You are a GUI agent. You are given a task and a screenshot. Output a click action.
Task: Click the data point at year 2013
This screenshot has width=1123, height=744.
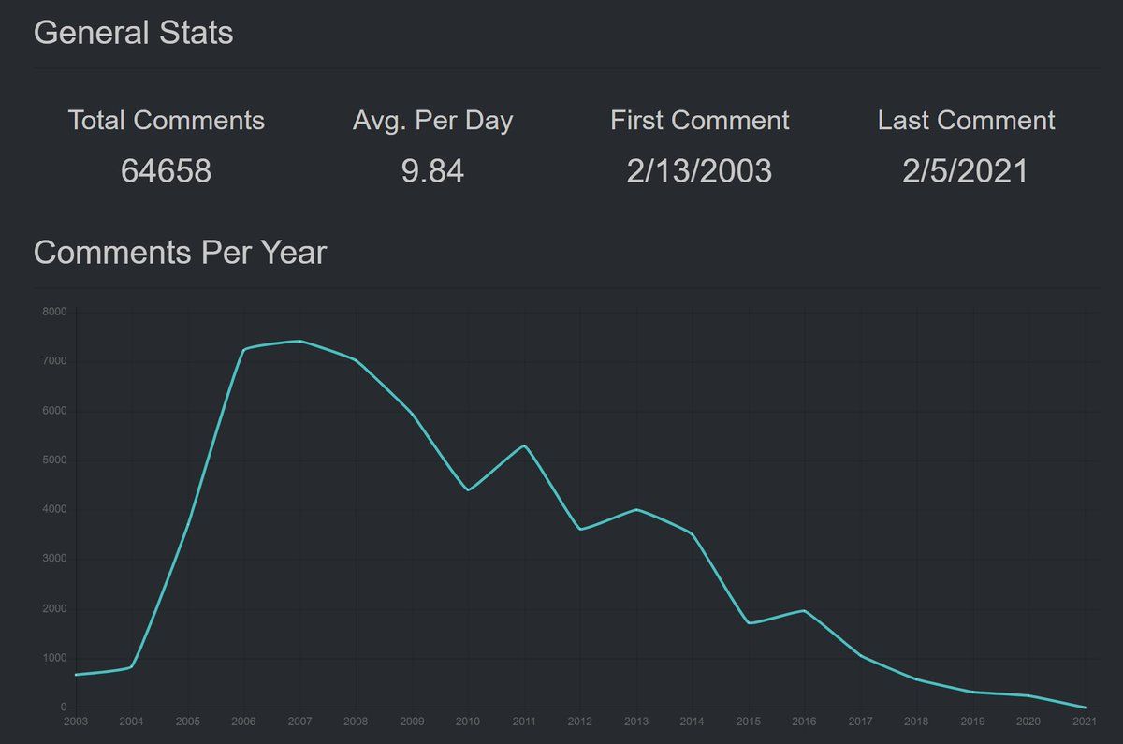[x=636, y=509]
